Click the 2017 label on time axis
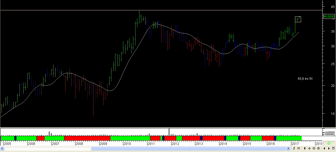336x152 pixels. point(295,144)
